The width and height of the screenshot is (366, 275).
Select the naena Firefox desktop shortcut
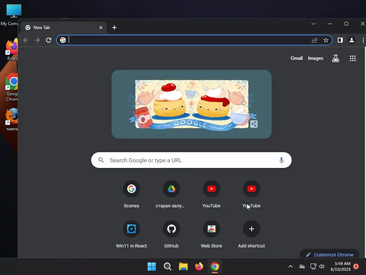[12, 119]
